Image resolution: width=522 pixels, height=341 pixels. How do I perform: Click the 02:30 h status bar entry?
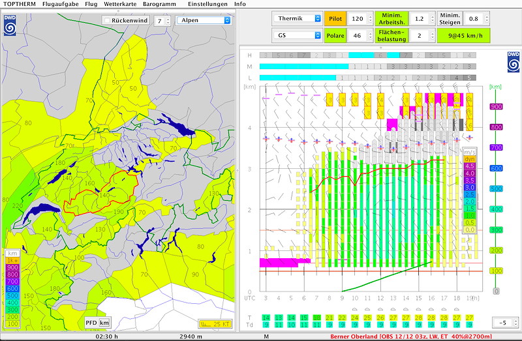tap(106, 336)
